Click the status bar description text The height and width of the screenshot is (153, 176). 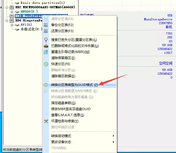click(x=22, y=150)
